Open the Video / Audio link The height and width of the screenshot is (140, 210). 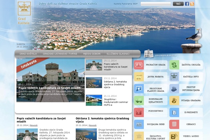click(191, 136)
